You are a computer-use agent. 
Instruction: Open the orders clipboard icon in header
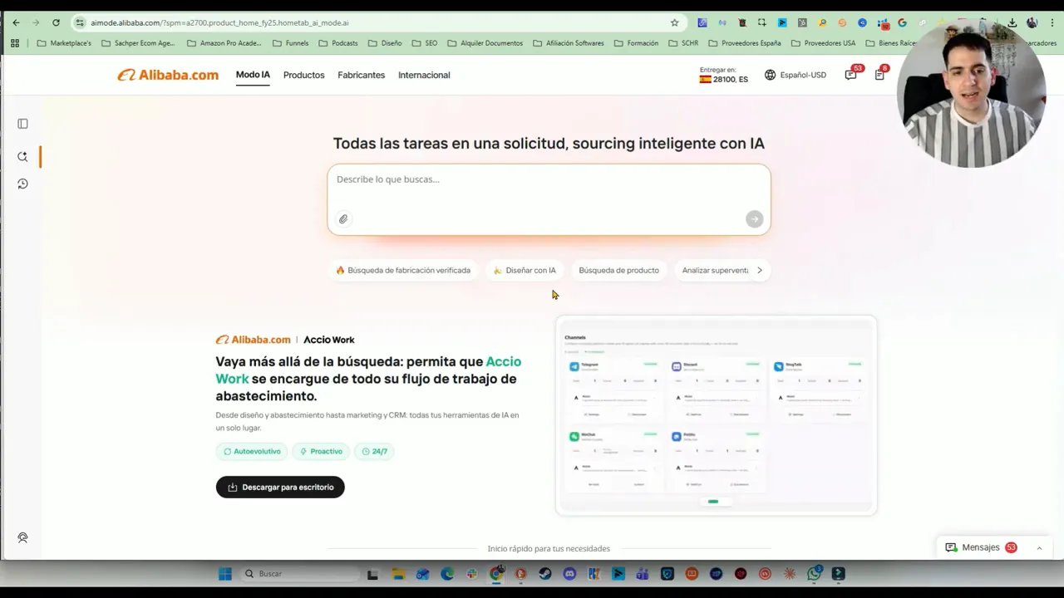tap(879, 74)
